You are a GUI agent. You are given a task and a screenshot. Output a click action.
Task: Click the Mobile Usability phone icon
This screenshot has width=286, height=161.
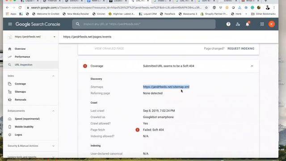[x=10, y=127]
